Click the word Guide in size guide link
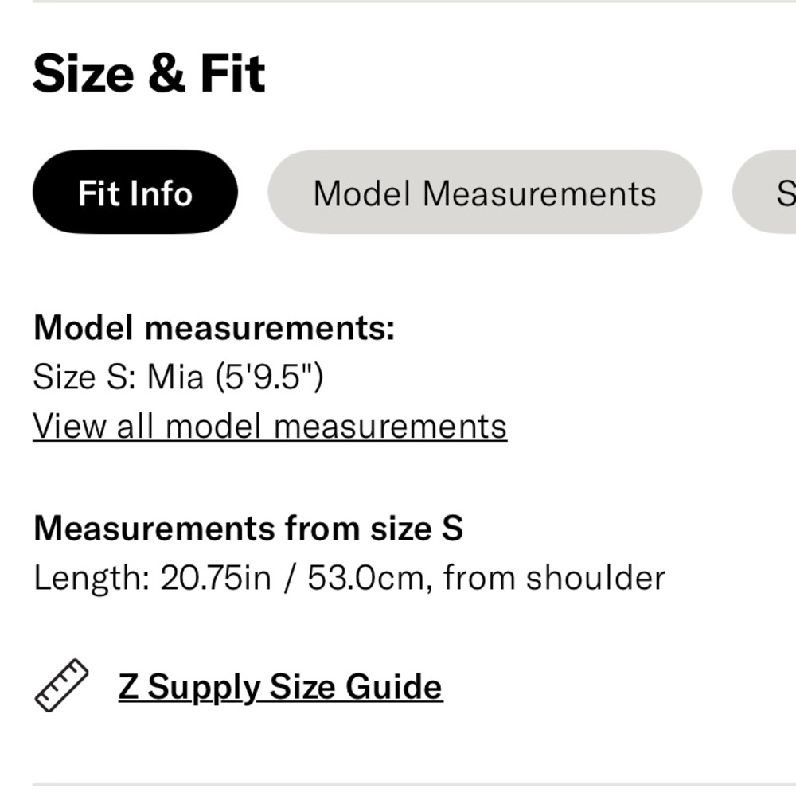This screenshot has width=796, height=796. [394, 687]
